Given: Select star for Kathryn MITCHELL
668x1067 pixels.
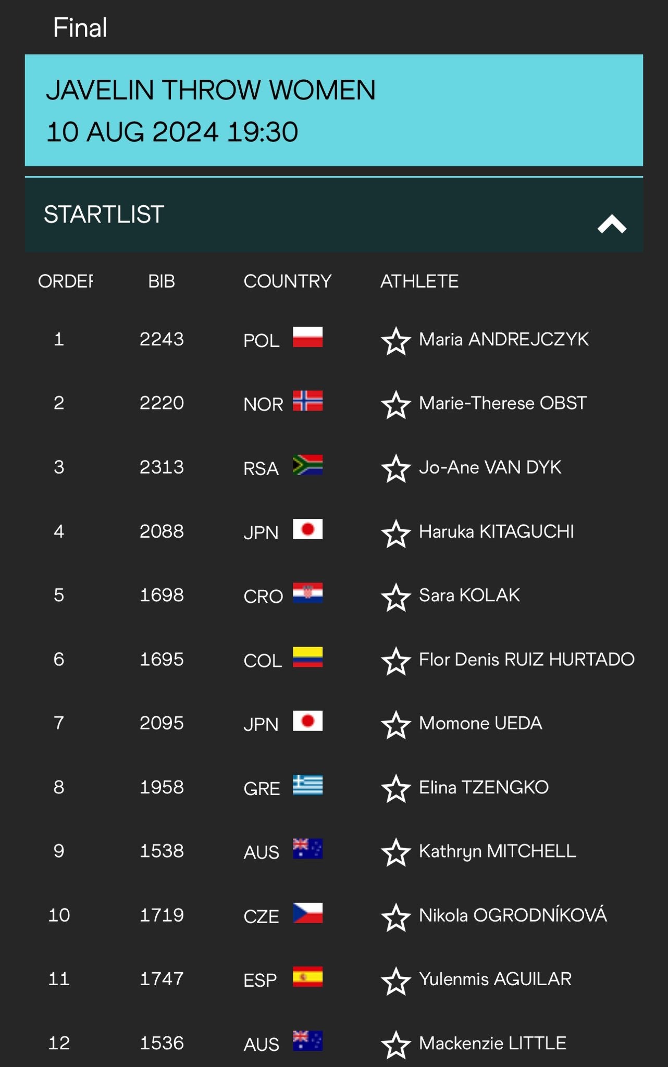Looking at the screenshot, I should click(396, 852).
